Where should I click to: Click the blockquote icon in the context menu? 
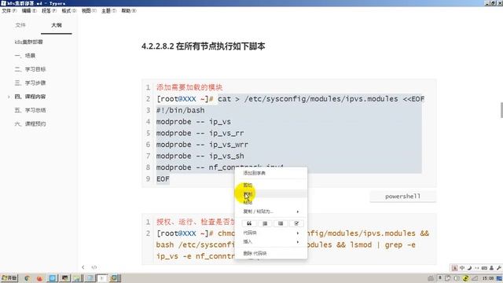[x=249, y=223]
